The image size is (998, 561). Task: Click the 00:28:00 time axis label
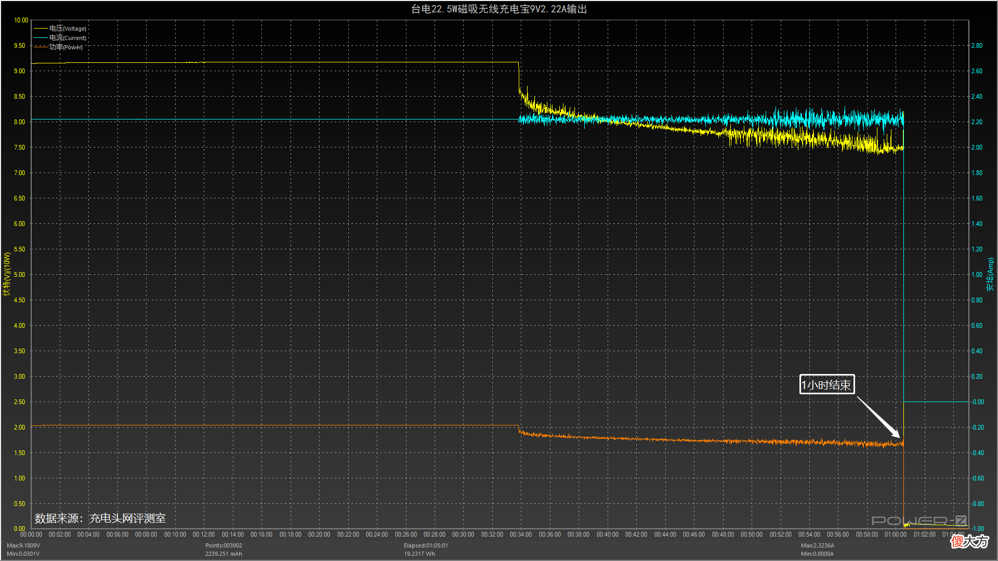[x=435, y=535]
